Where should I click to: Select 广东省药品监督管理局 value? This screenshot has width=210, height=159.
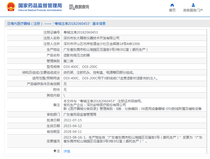[x=80, y=115]
